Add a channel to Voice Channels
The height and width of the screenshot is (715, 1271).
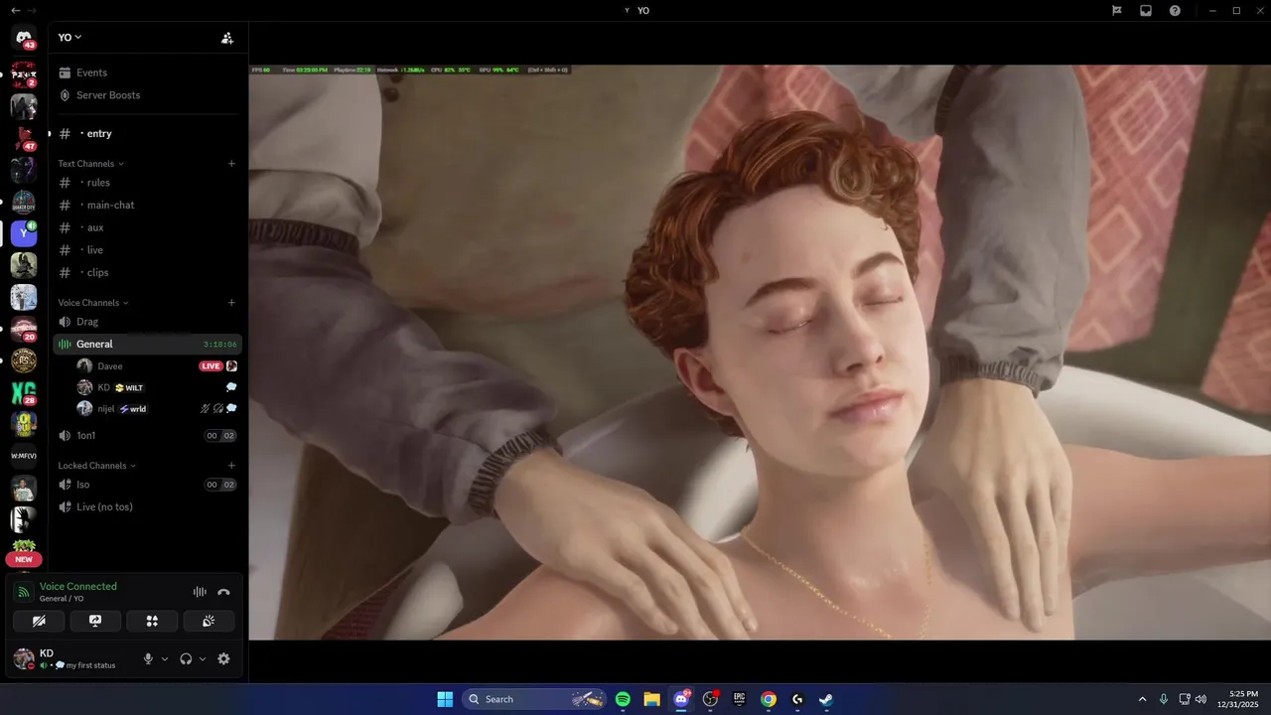click(x=231, y=303)
